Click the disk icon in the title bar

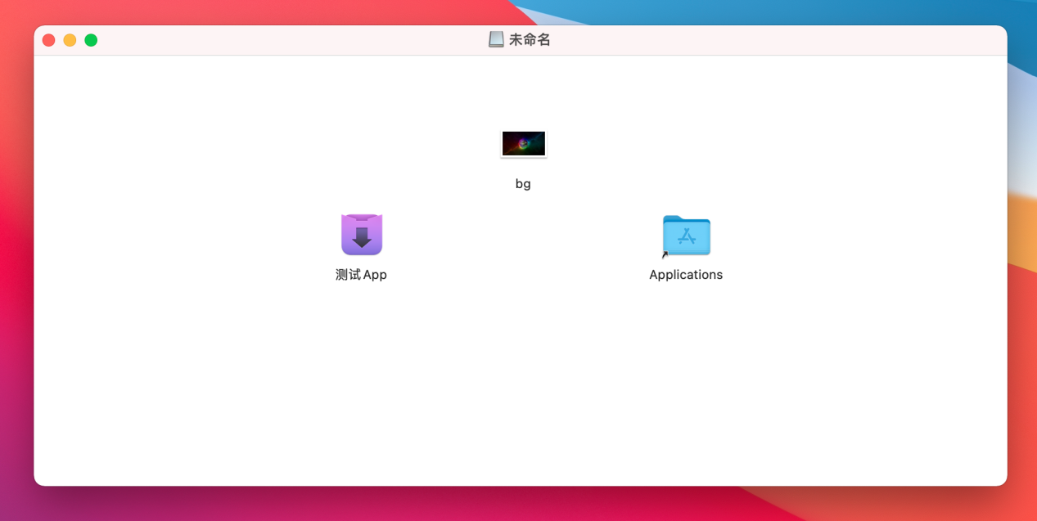496,38
